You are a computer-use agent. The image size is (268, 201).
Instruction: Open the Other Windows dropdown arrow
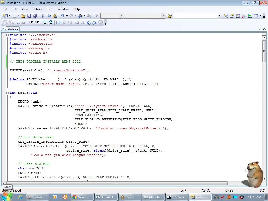coord(260,16)
